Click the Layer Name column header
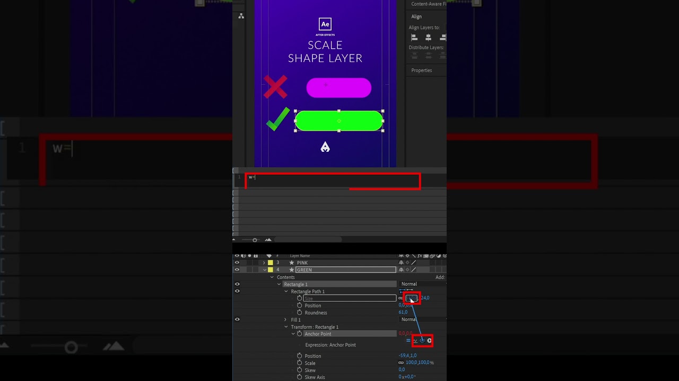 click(x=300, y=256)
